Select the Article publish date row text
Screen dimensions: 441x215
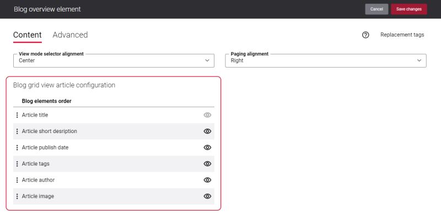(45, 147)
